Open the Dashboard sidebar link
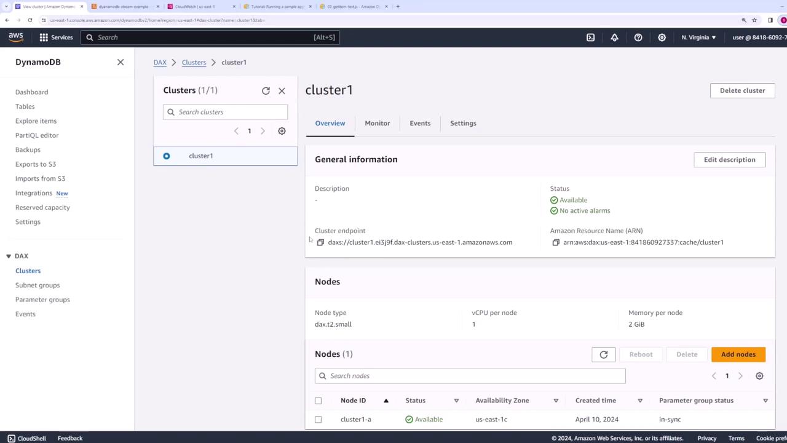Screen dimensions: 787x443 coord(31,92)
